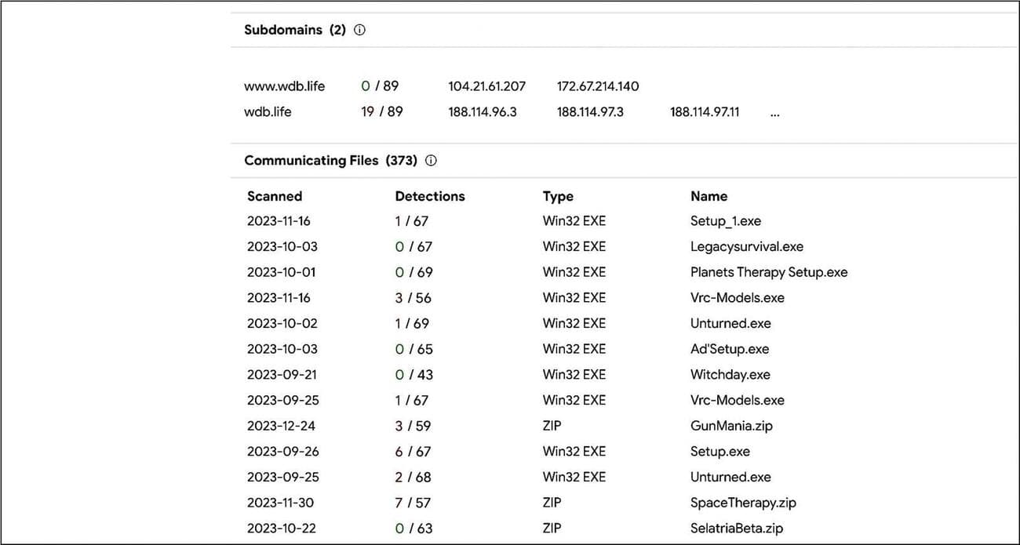The width and height of the screenshot is (1020, 545).
Task: Open the Setup_1.exe file entry
Action: coord(726,221)
